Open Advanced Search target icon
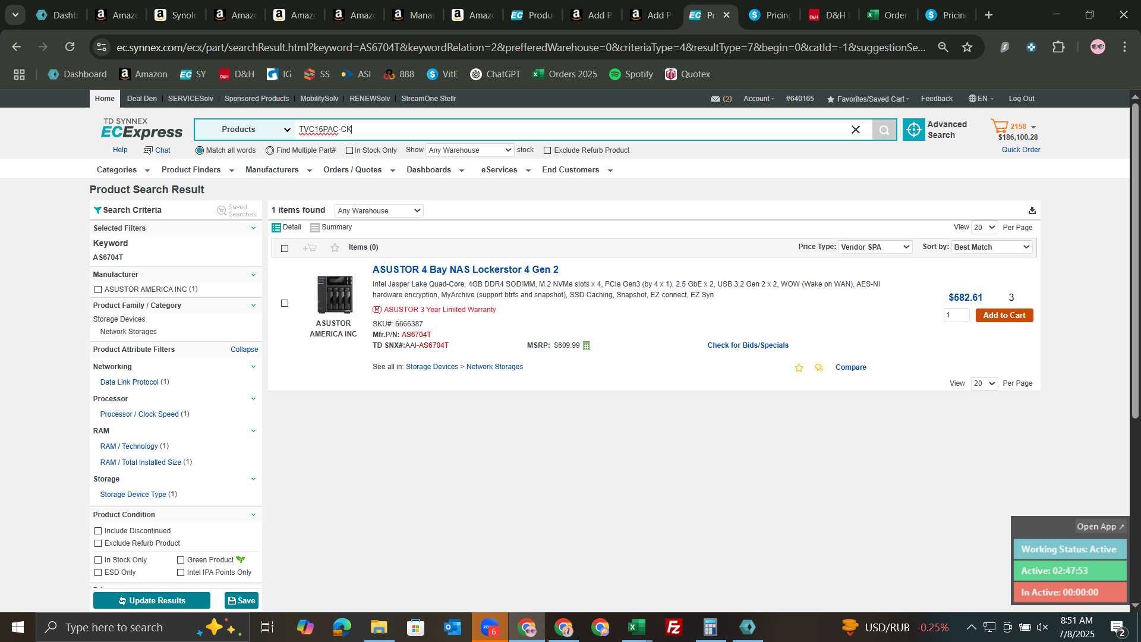 [914, 130]
